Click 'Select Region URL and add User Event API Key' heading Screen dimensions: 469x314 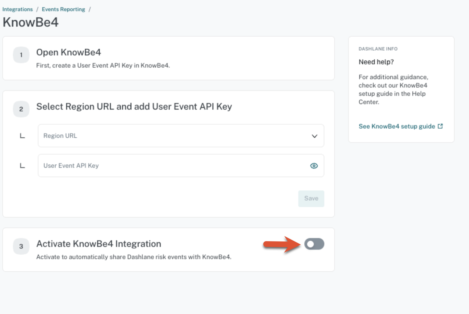point(134,107)
